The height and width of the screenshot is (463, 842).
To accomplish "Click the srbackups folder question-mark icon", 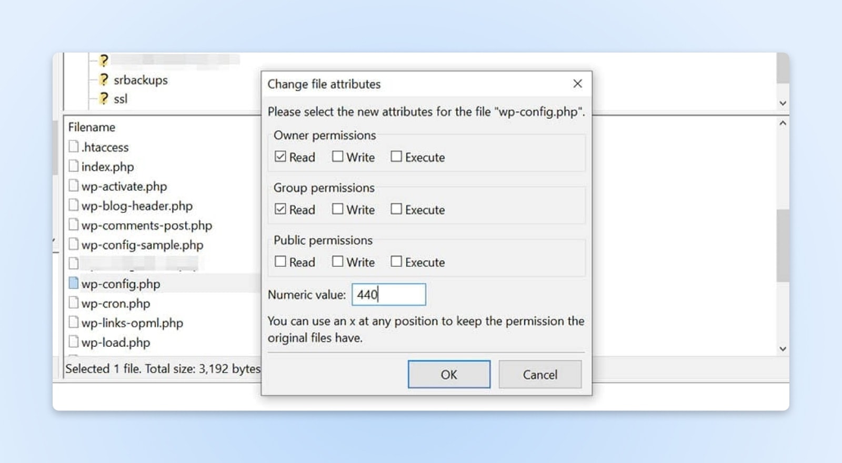I will (104, 80).
